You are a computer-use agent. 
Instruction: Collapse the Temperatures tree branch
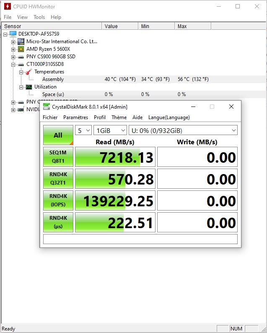pos(21,72)
